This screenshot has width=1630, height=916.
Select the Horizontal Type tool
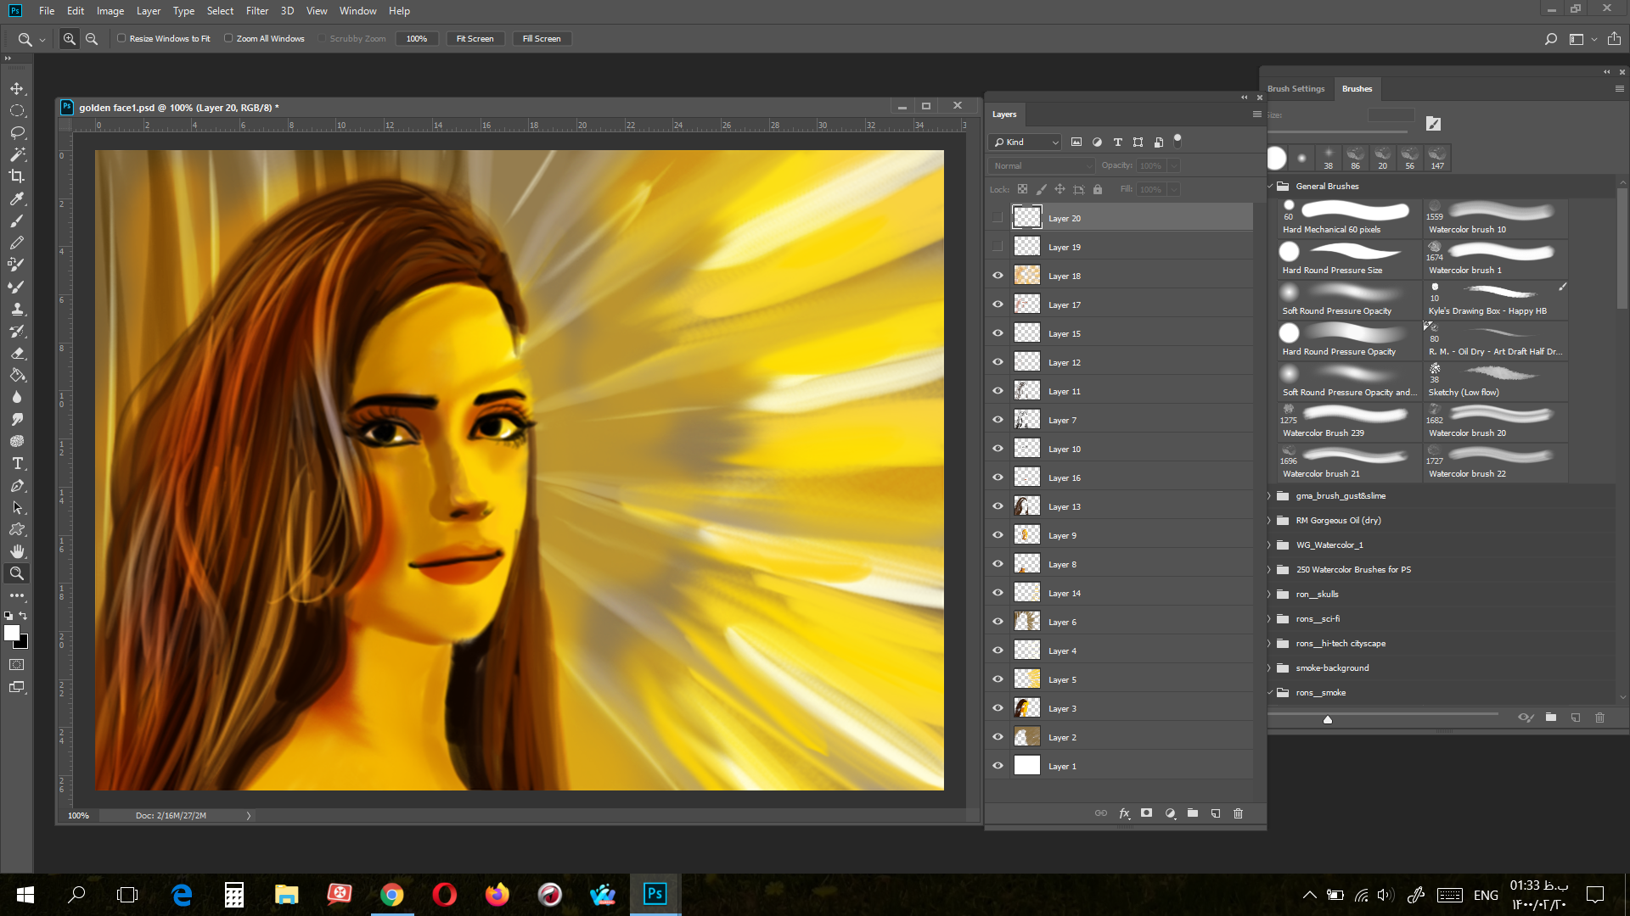pos(17,463)
